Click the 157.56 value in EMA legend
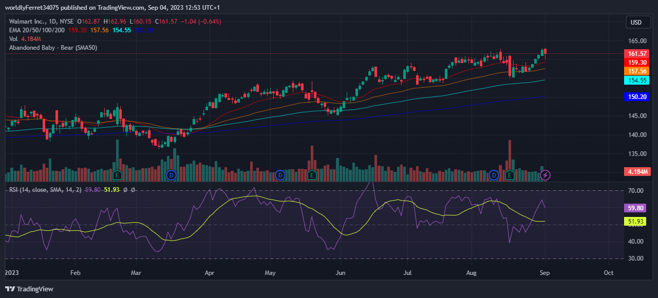The height and width of the screenshot is (298, 658). coord(99,30)
